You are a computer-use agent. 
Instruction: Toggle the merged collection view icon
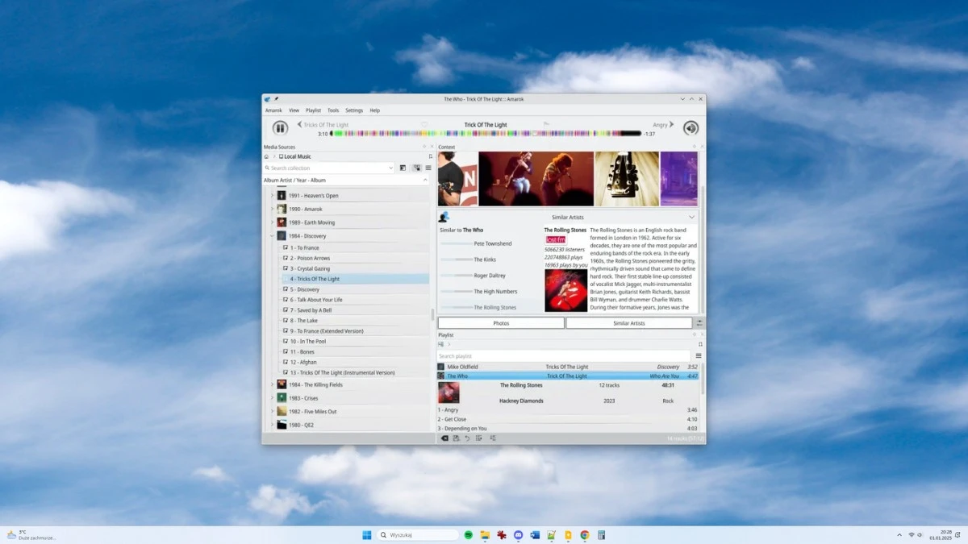[x=416, y=168]
